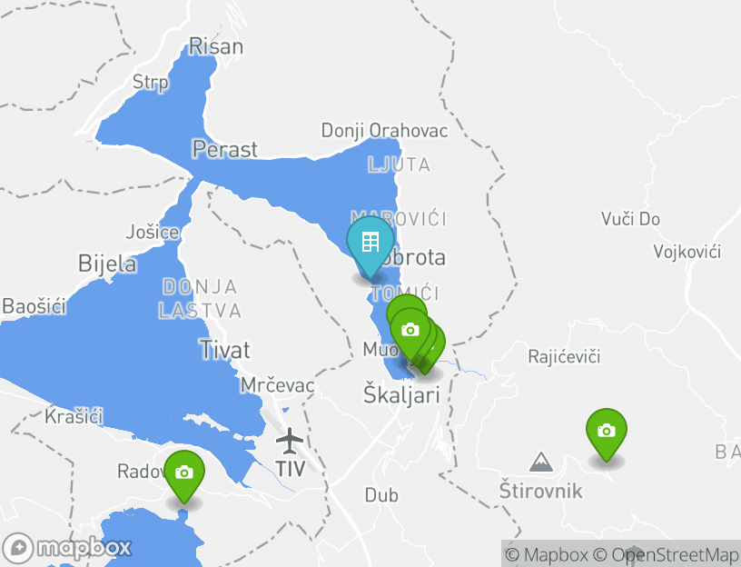Image resolution: width=741 pixels, height=567 pixels.
Task: Click the Risan town label
Action: tap(216, 46)
